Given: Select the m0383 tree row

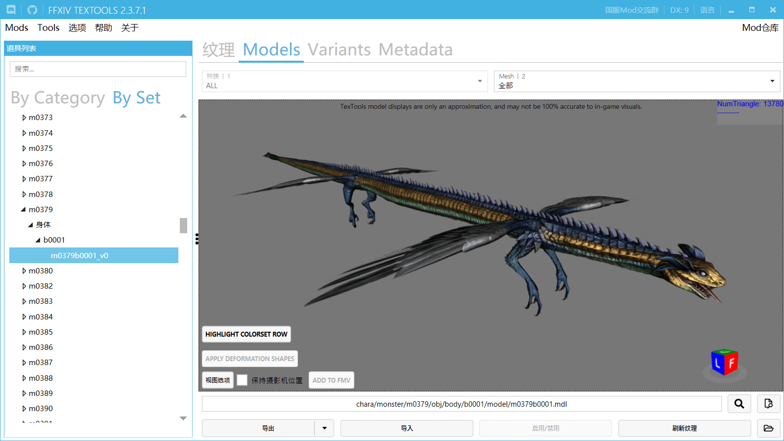Looking at the screenshot, I should click(x=41, y=301).
